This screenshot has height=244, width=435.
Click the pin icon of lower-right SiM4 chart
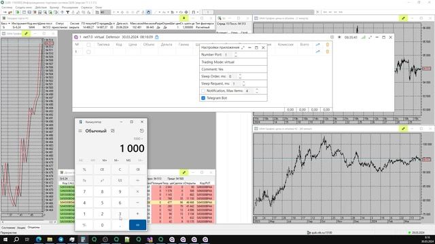click(x=403, y=129)
